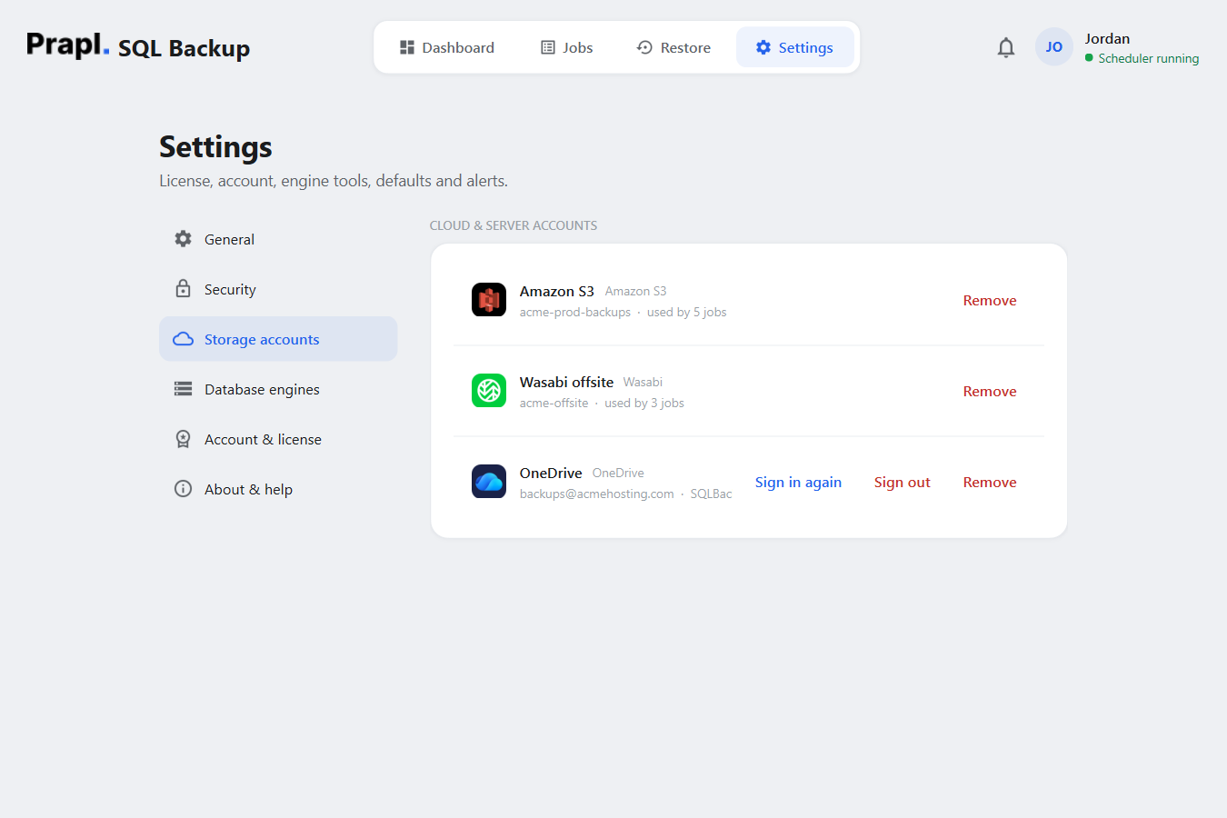This screenshot has width=1227, height=818.
Task: Select Storage accounts section
Action: pyautogui.click(x=278, y=339)
